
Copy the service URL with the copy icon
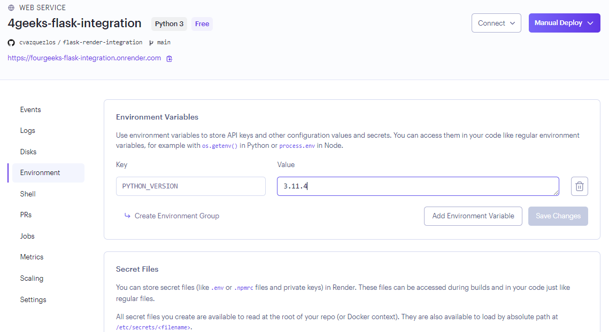tap(169, 59)
